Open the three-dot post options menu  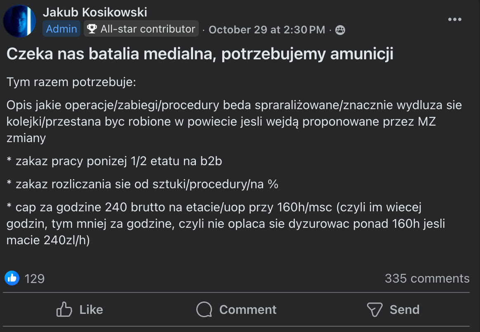pos(454,19)
